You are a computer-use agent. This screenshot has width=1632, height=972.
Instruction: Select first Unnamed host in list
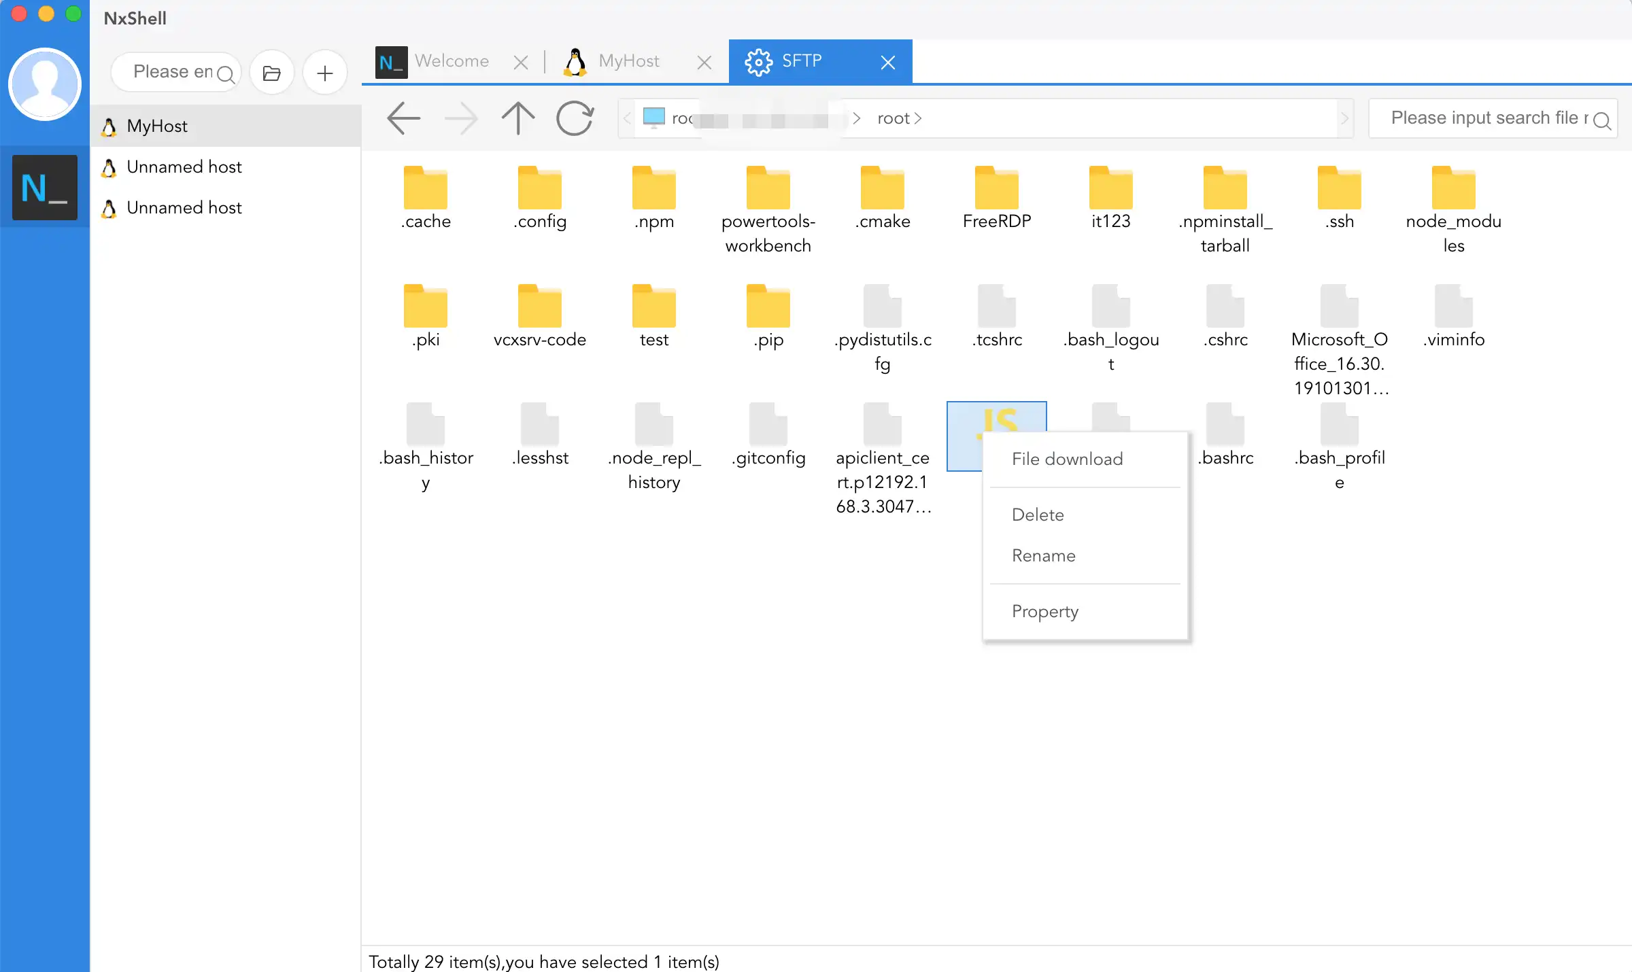coord(184,167)
